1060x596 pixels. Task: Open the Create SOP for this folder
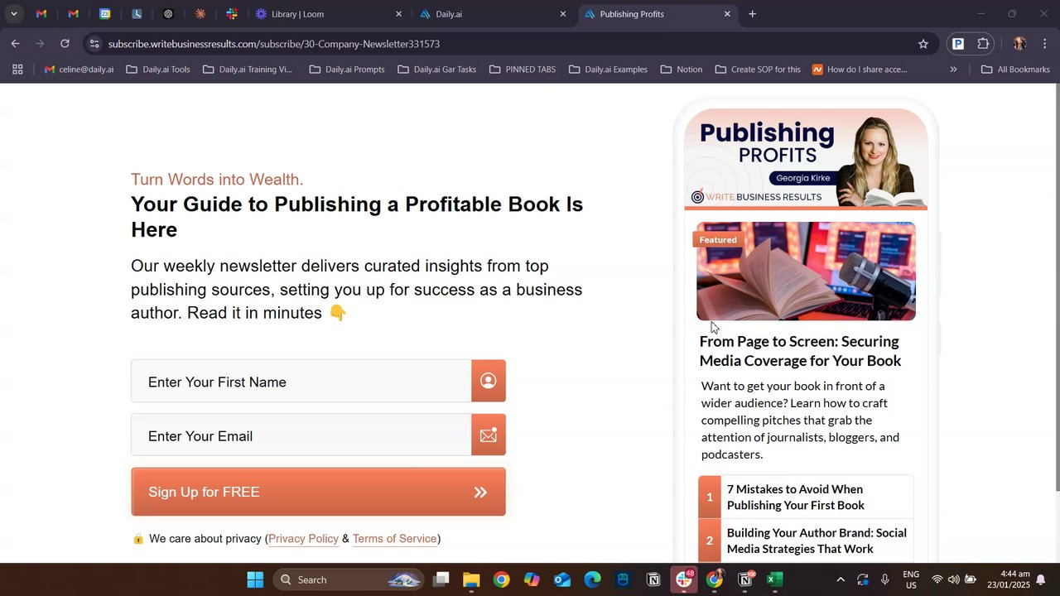coord(758,70)
